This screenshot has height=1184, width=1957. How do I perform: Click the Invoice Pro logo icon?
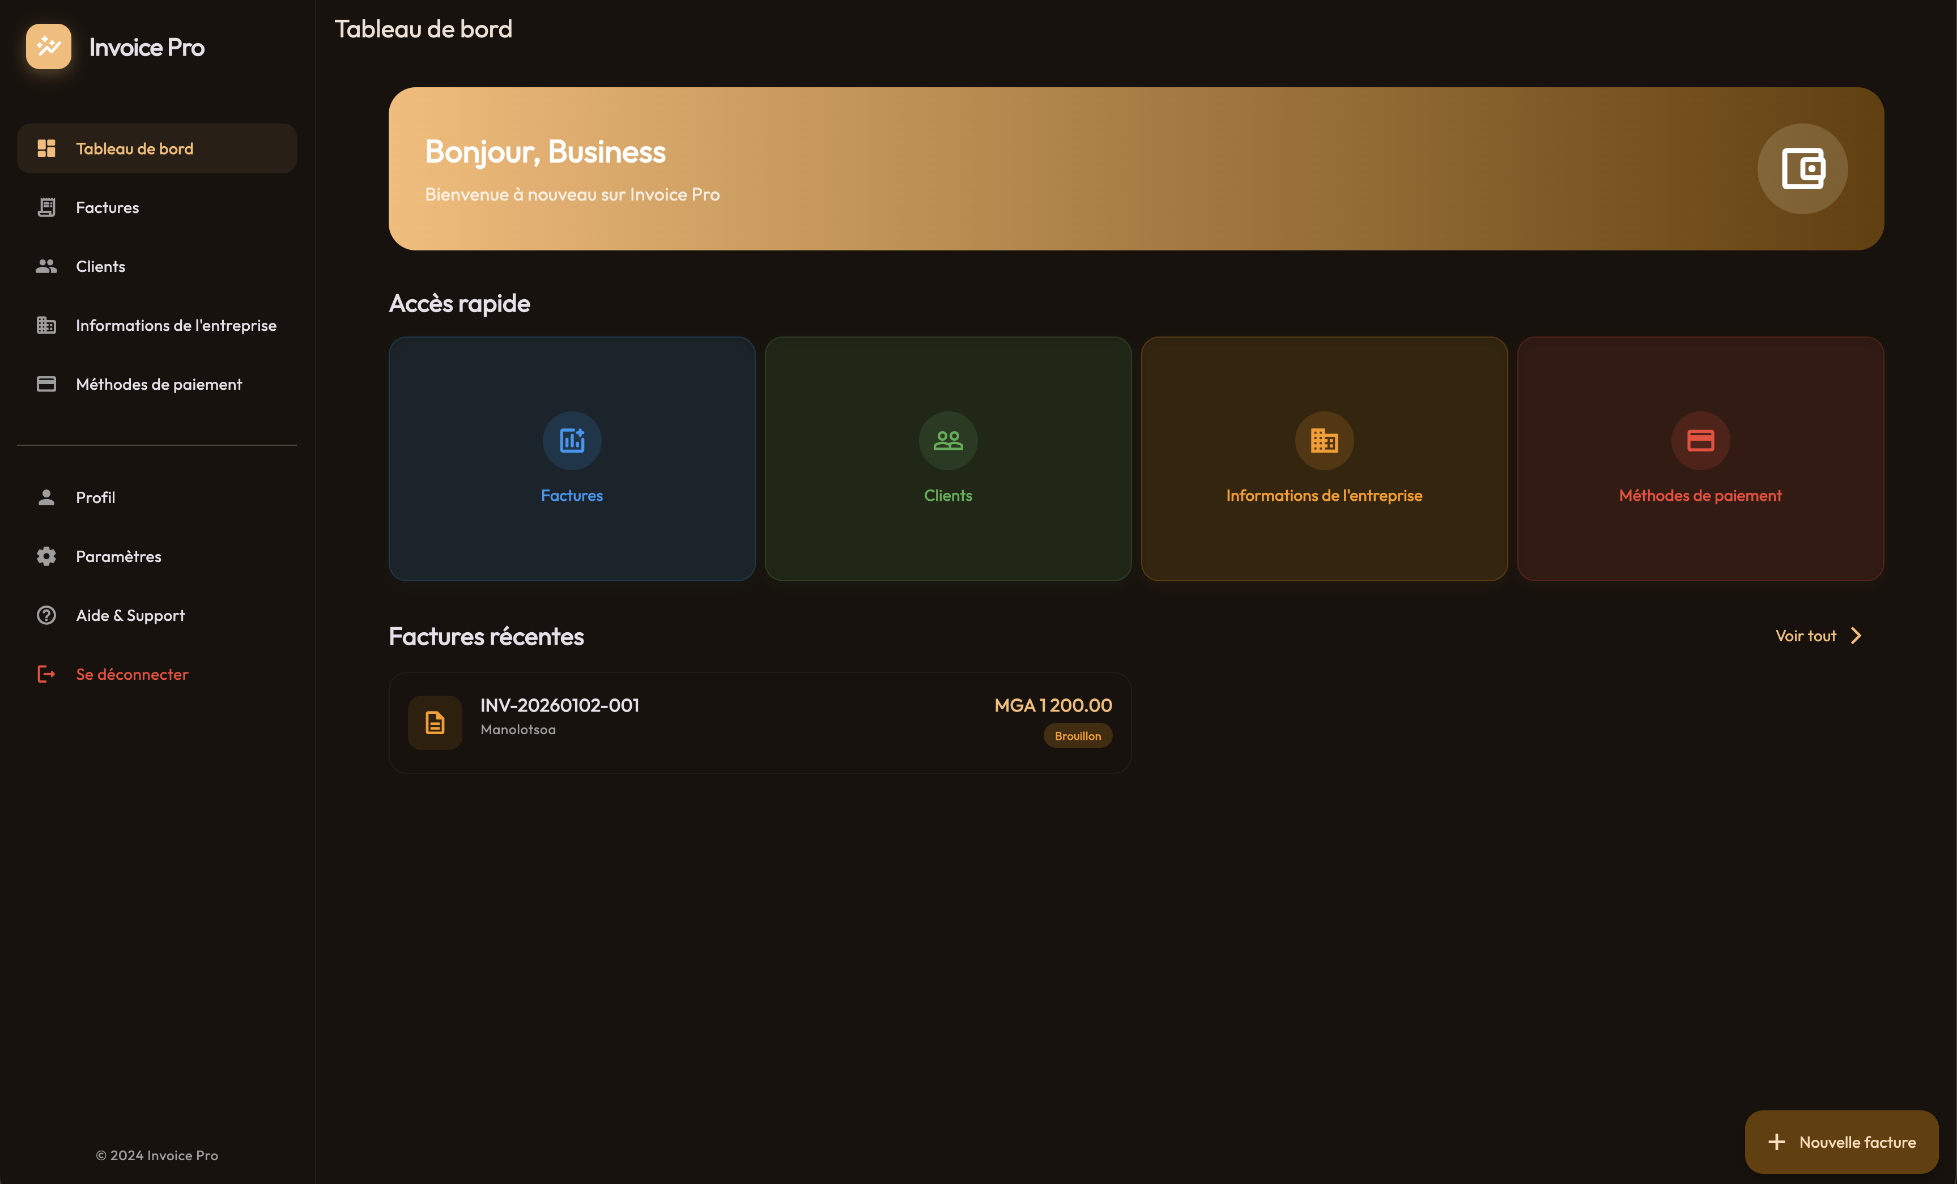coord(48,46)
